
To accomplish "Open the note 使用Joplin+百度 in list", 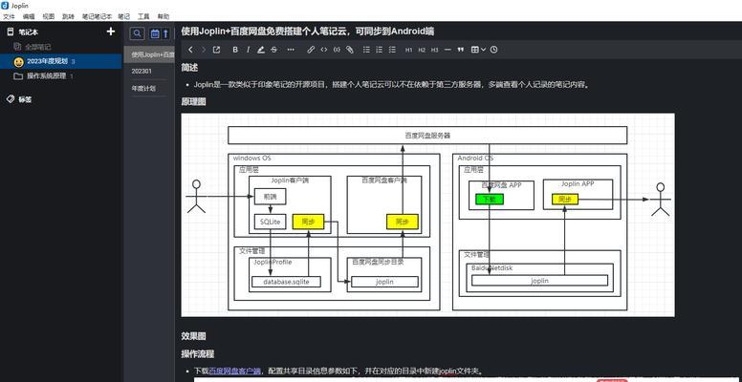I will tap(149, 54).
